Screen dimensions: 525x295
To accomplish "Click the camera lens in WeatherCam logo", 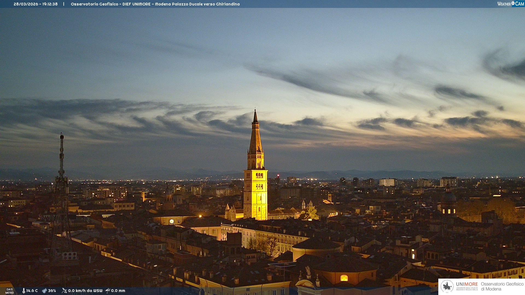I will (513, 3).
